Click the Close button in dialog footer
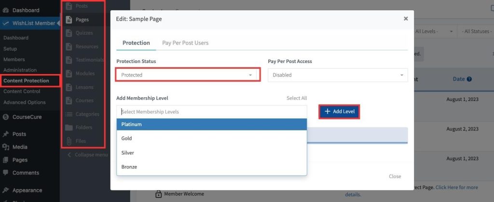The image size is (494, 202). click(x=395, y=176)
